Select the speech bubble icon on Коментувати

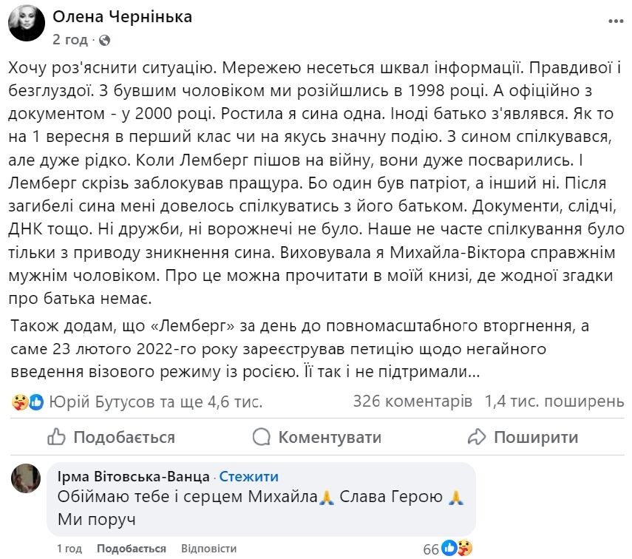[260, 437]
